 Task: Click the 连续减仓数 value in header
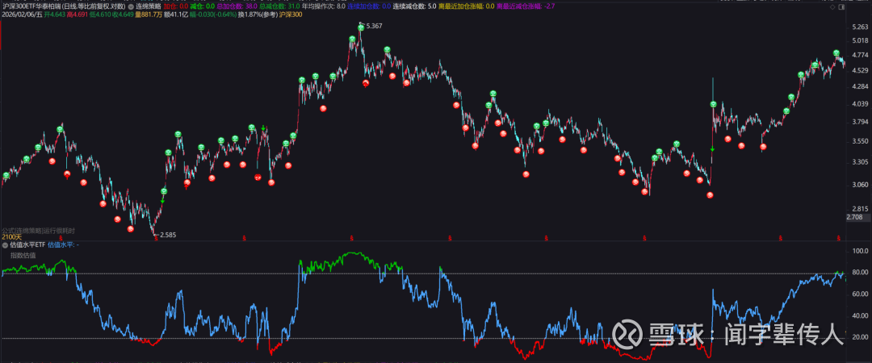coord(432,5)
